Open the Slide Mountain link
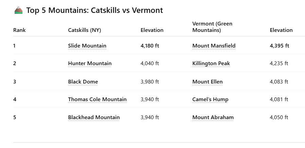 pos(87,46)
